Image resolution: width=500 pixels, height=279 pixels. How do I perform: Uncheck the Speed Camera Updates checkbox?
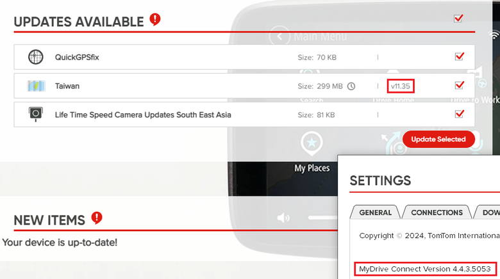coord(459,114)
